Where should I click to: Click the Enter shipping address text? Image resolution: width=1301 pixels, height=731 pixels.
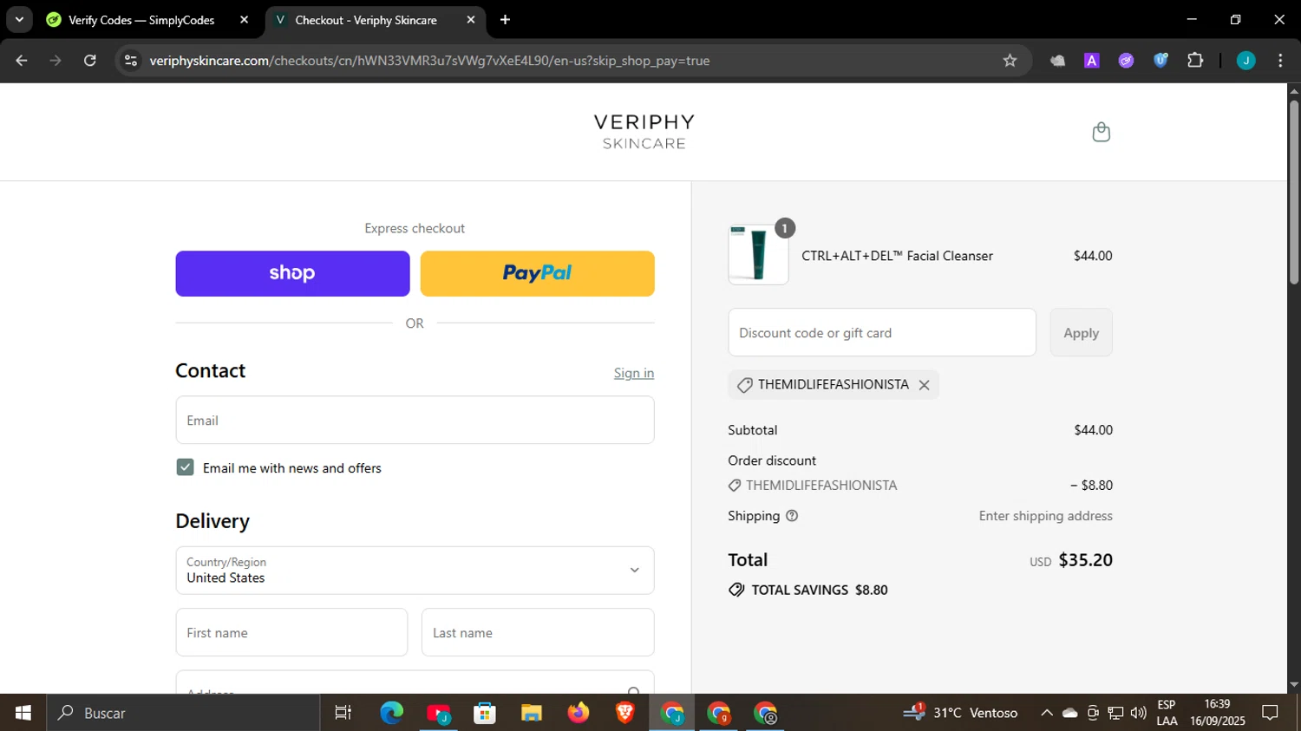tap(1046, 516)
